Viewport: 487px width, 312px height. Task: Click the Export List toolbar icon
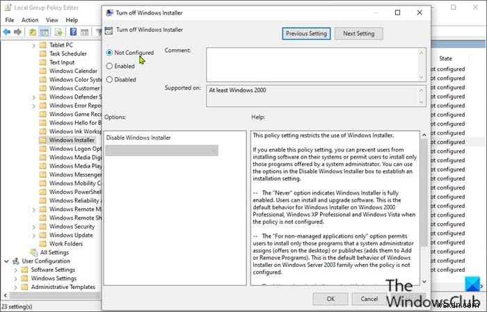[x=58, y=32]
